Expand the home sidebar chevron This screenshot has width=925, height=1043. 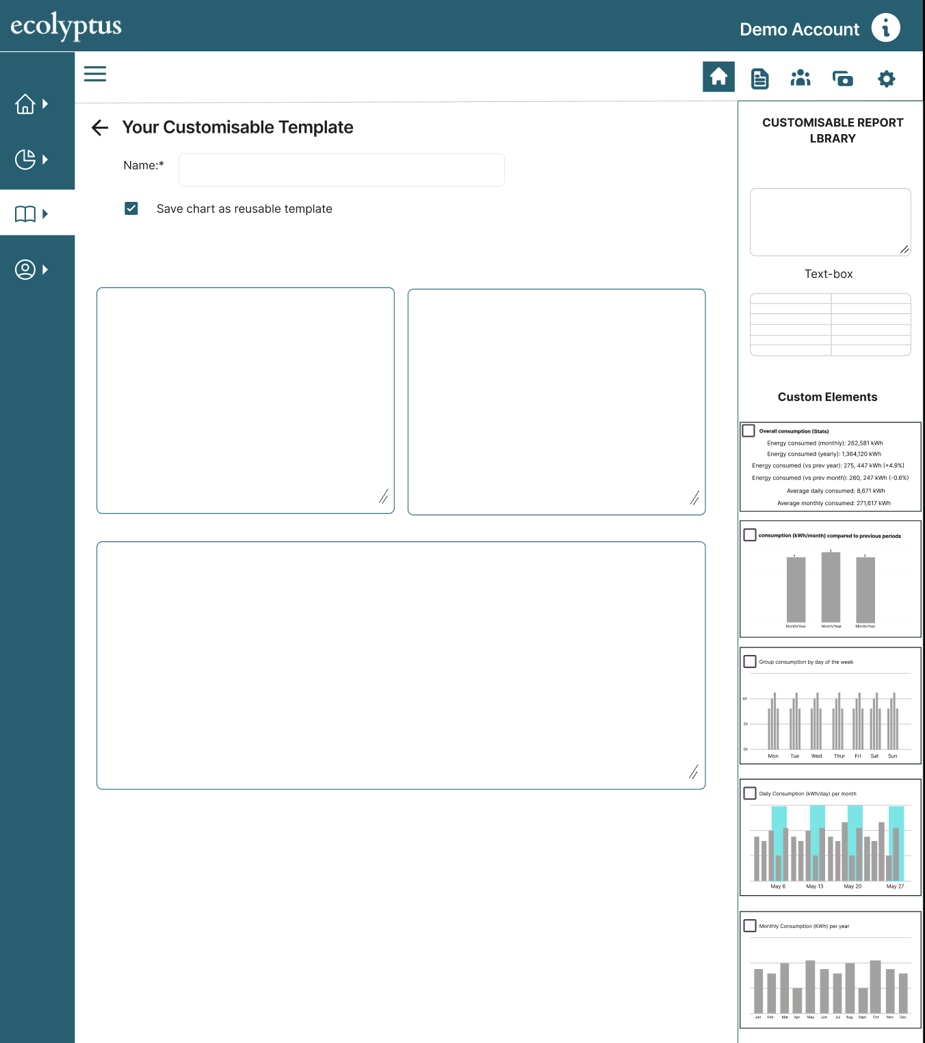point(45,103)
